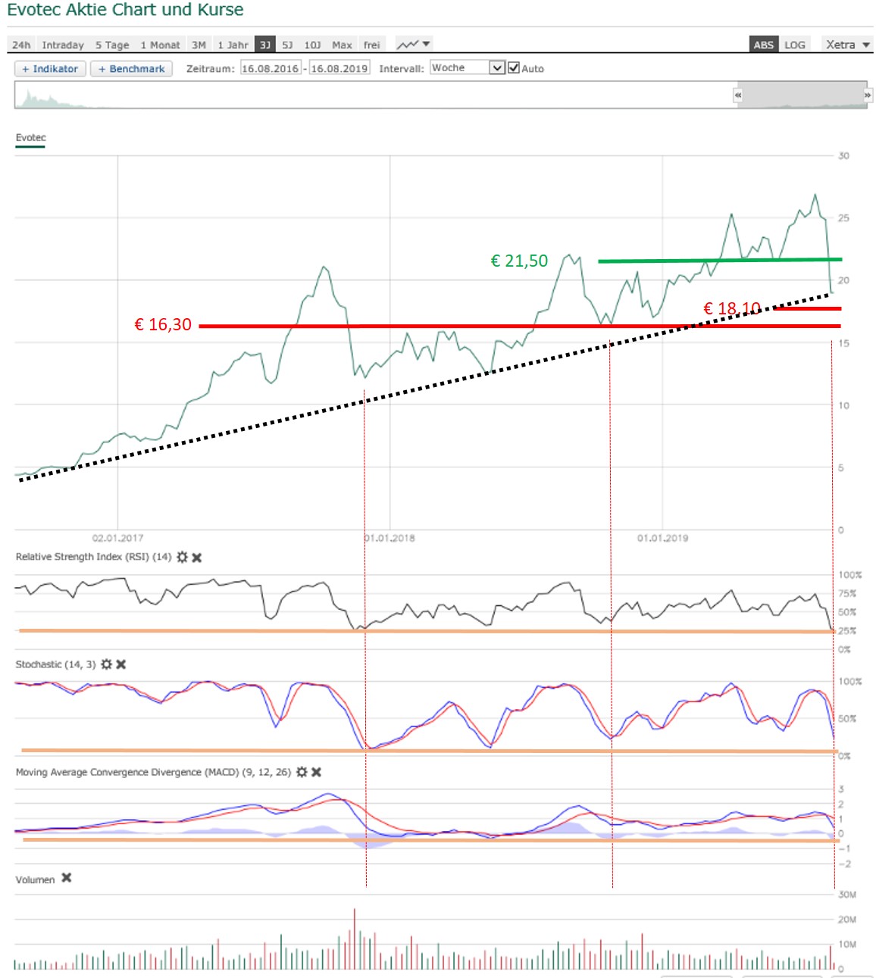Remove the RSI indicator with X
This screenshot has width=876, height=978.
click(196, 558)
